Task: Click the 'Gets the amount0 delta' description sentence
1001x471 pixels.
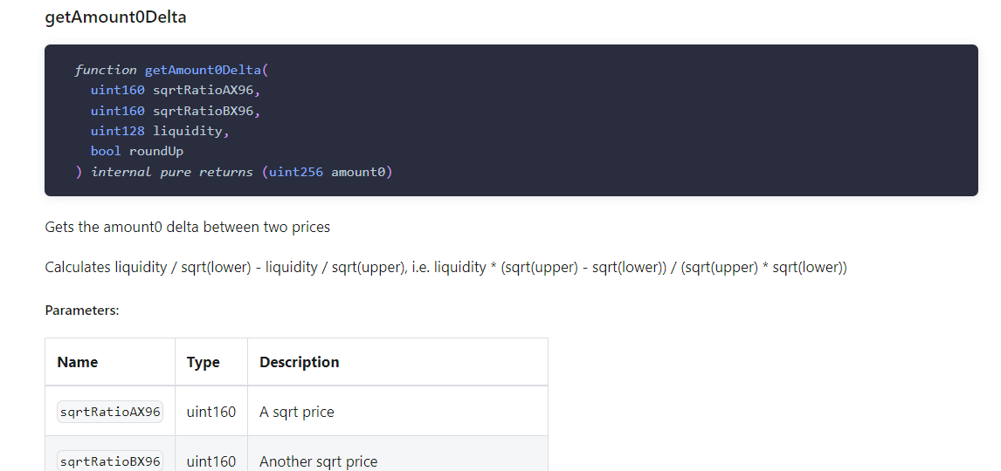Action: (x=188, y=227)
